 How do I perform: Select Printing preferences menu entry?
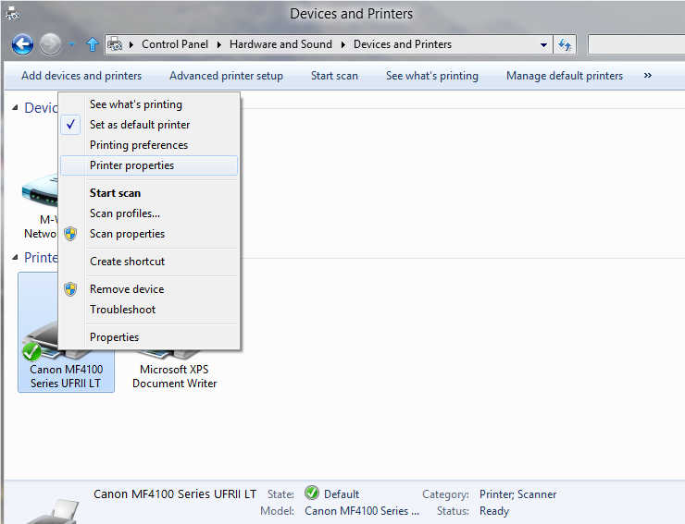click(x=138, y=145)
